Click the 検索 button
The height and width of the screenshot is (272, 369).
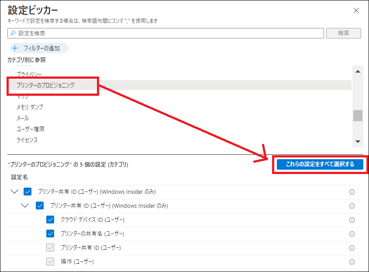pyautogui.click(x=343, y=33)
